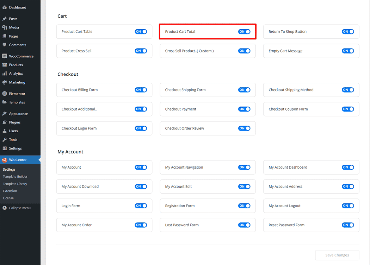Viewport: 370px width, 265px height.
Task: Click the Analytics bar chart icon
Action: pyautogui.click(x=5, y=74)
